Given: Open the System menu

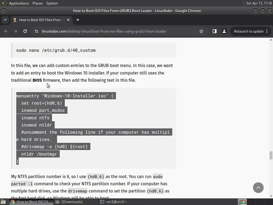Looking at the screenshot, I should point(52,3).
